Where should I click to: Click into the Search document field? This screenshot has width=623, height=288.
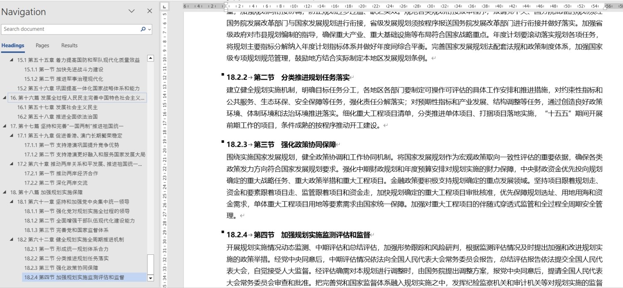click(71, 29)
